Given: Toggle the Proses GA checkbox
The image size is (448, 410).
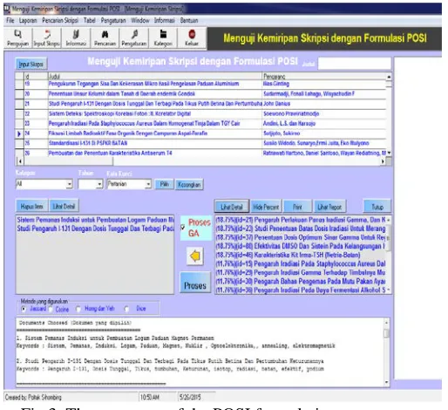Looking at the screenshot, I should 183,228.
